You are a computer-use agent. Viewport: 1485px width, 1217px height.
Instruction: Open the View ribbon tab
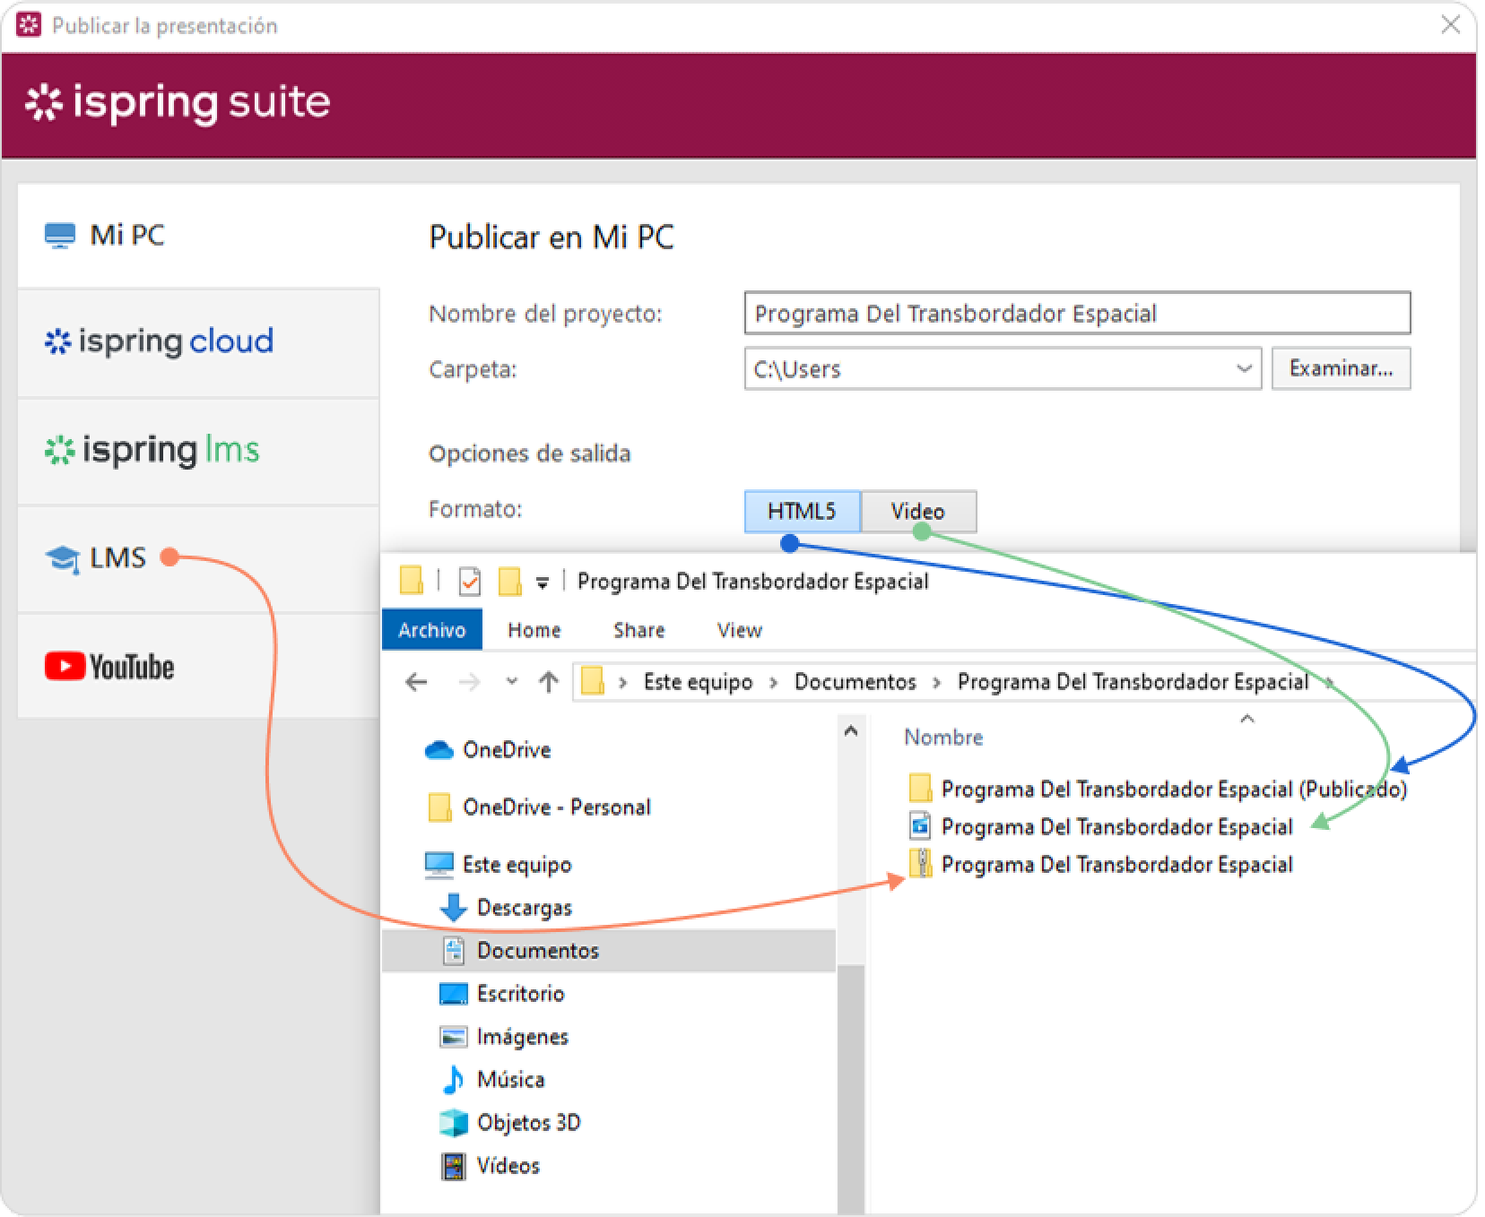pyautogui.click(x=739, y=630)
